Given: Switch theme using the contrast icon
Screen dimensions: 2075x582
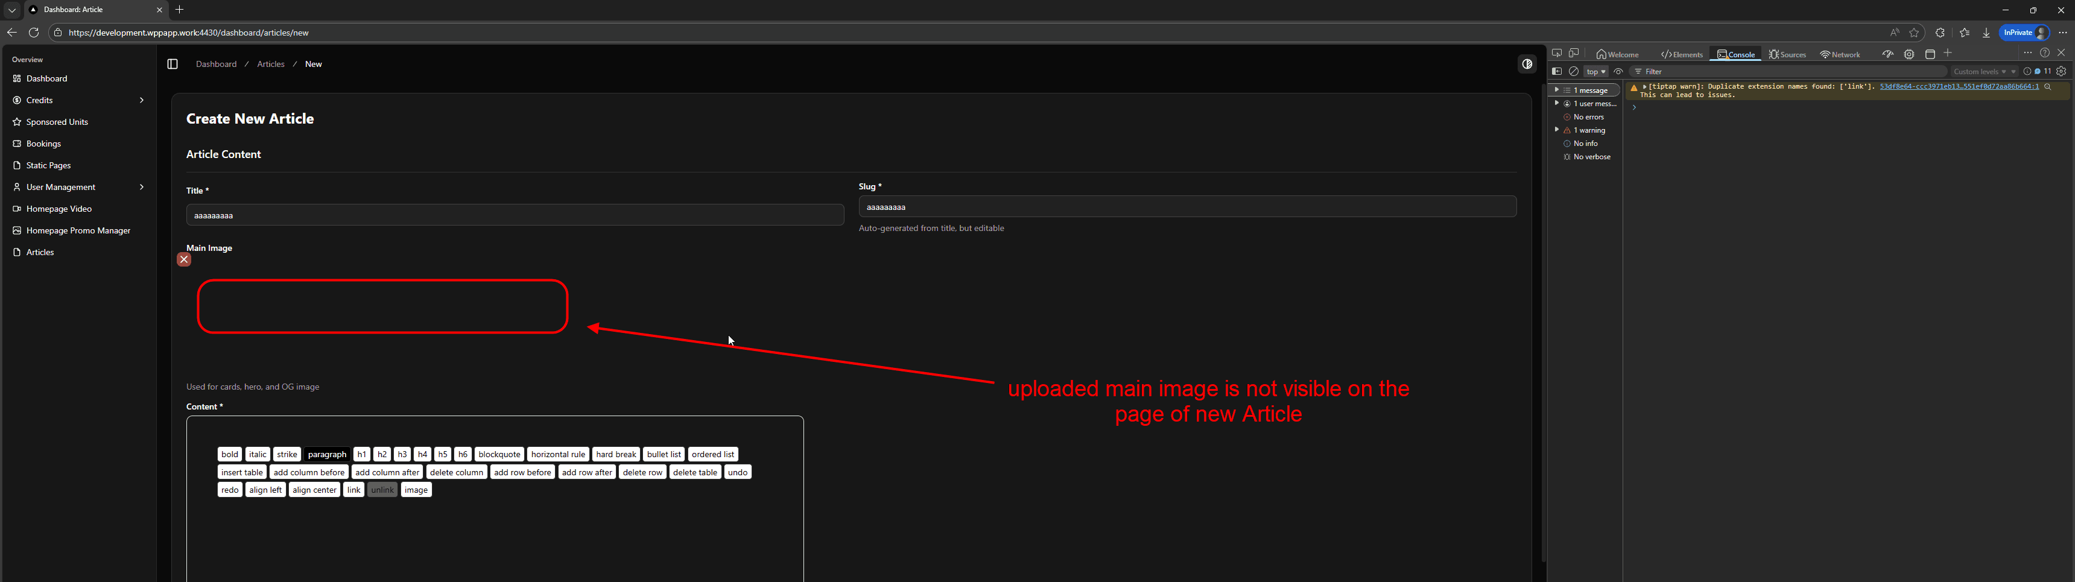Looking at the screenshot, I should click(1527, 65).
